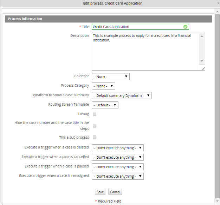Expand the trigger dropdown for paused case
This screenshot has height=205, width=220.
pos(117,167)
